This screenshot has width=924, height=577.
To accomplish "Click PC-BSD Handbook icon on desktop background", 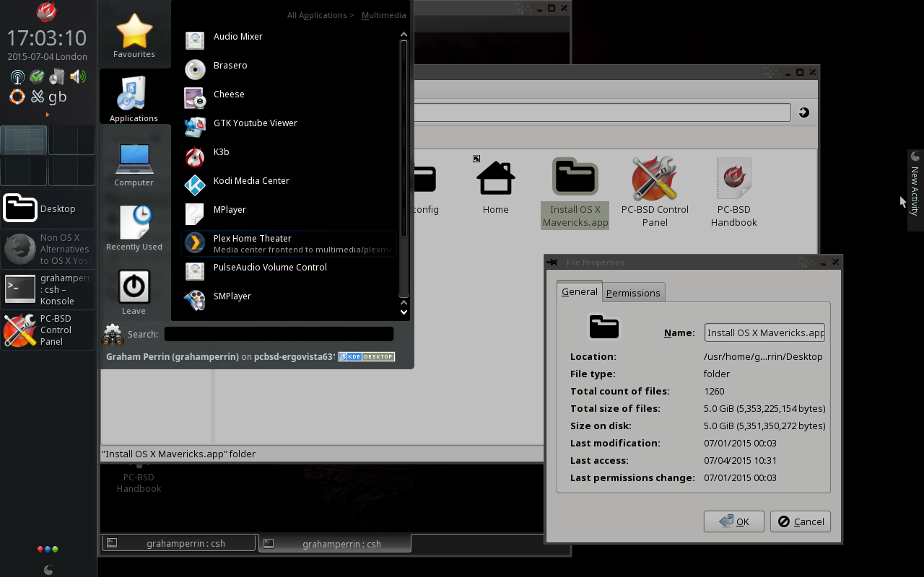I will pyautogui.click(x=139, y=479).
